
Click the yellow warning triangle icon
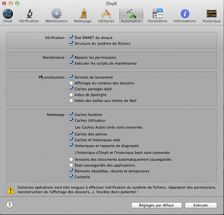[11, 190]
